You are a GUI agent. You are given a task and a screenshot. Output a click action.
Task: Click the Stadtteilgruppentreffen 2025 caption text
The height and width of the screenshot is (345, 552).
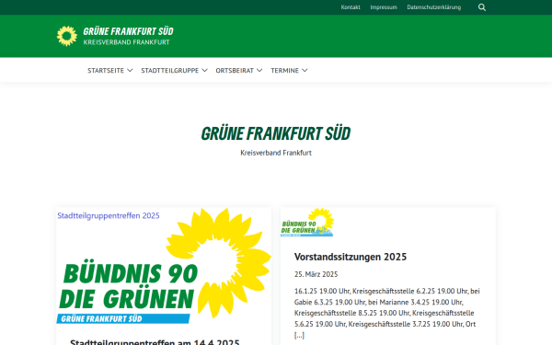(109, 215)
